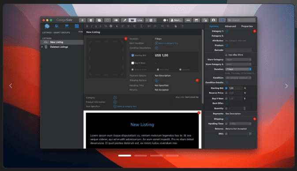Insert a bulleted list from the format bar
The width and height of the screenshot is (297, 171).
click(x=149, y=26)
